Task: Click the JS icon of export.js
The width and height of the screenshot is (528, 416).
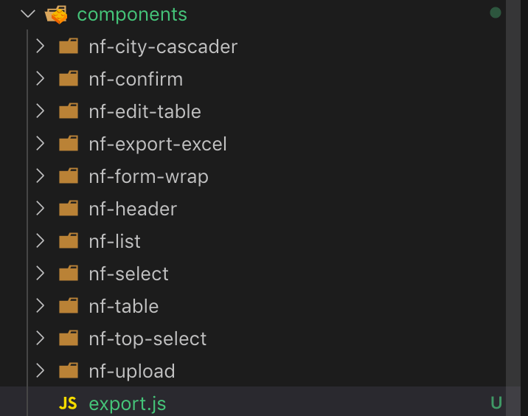Action: point(68,403)
